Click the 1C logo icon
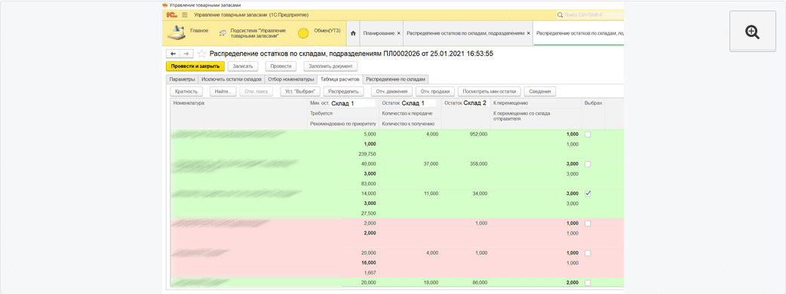This screenshot has height=294, width=786. 173,15
